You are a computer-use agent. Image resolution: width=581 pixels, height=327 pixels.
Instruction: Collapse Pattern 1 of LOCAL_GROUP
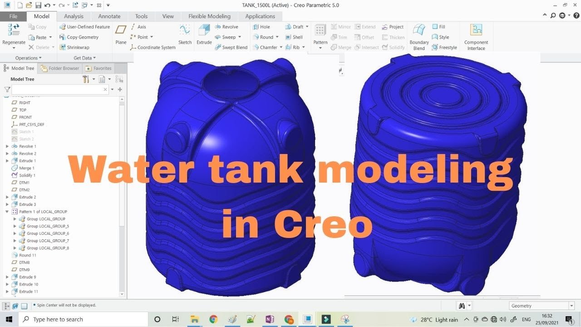click(7, 212)
